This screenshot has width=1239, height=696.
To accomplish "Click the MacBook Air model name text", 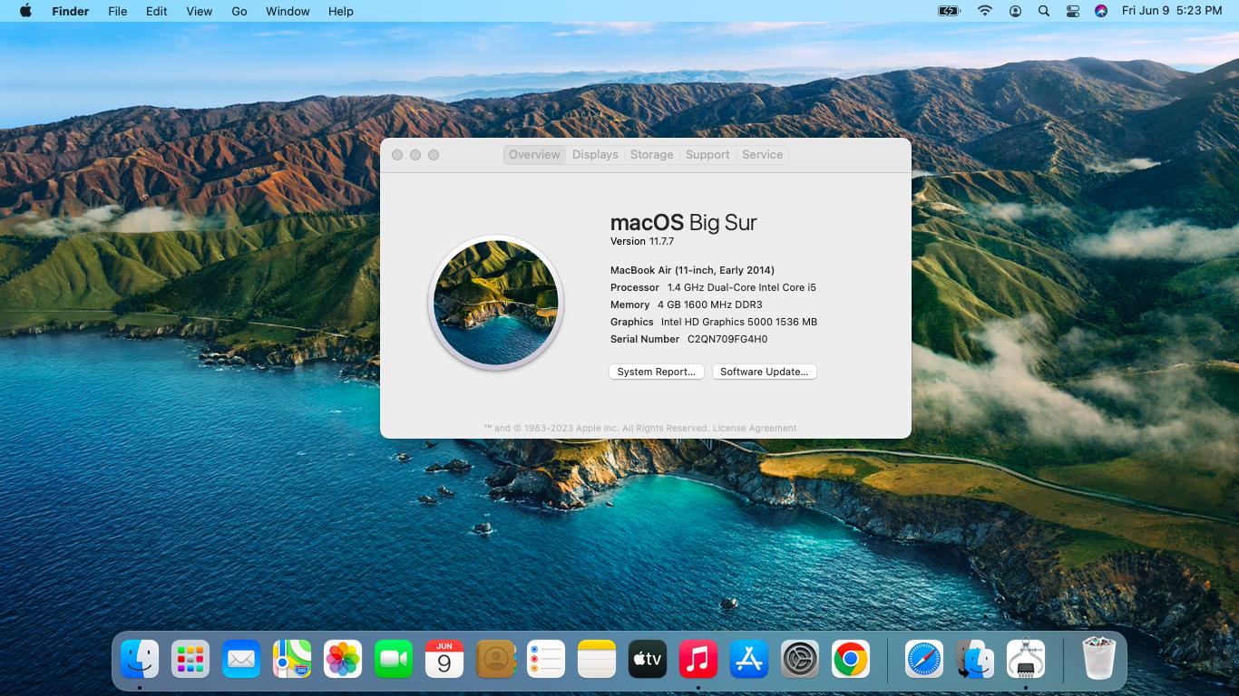I will (692, 270).
